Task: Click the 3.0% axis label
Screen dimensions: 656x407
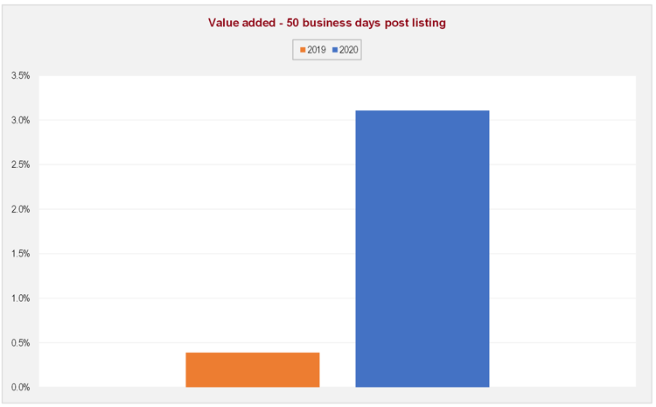Action: [x=20, y=121]
